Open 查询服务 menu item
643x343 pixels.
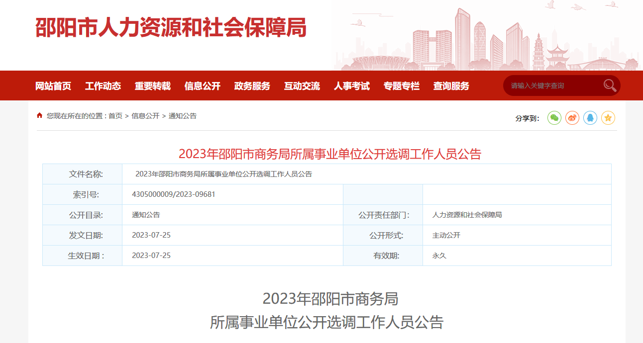pyautogui.click(x=451, y=86)
